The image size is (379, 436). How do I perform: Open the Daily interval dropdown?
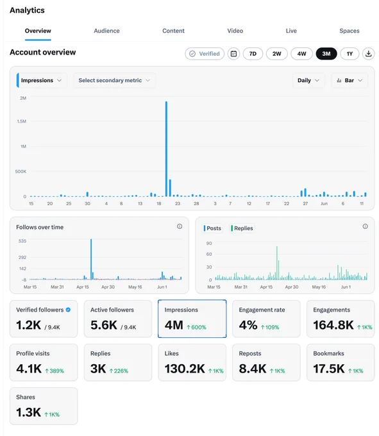pyautogui.click(x=308, y=80)
